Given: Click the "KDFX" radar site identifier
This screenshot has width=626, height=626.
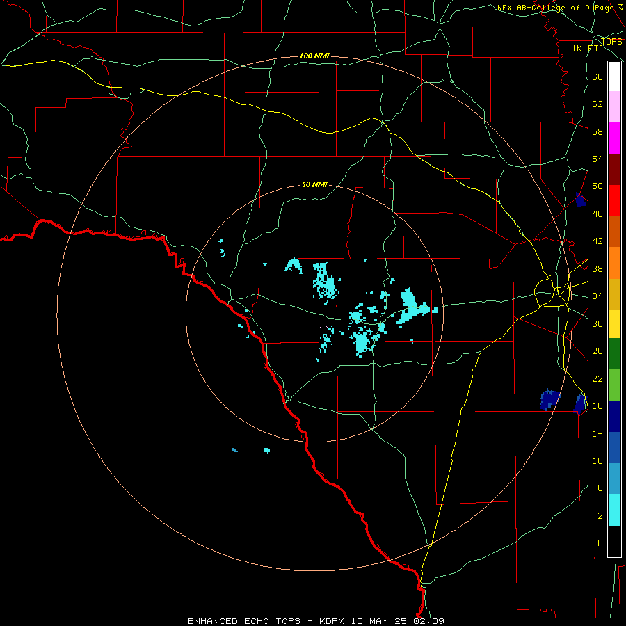Looking at the screenshot, I should 333,621.
